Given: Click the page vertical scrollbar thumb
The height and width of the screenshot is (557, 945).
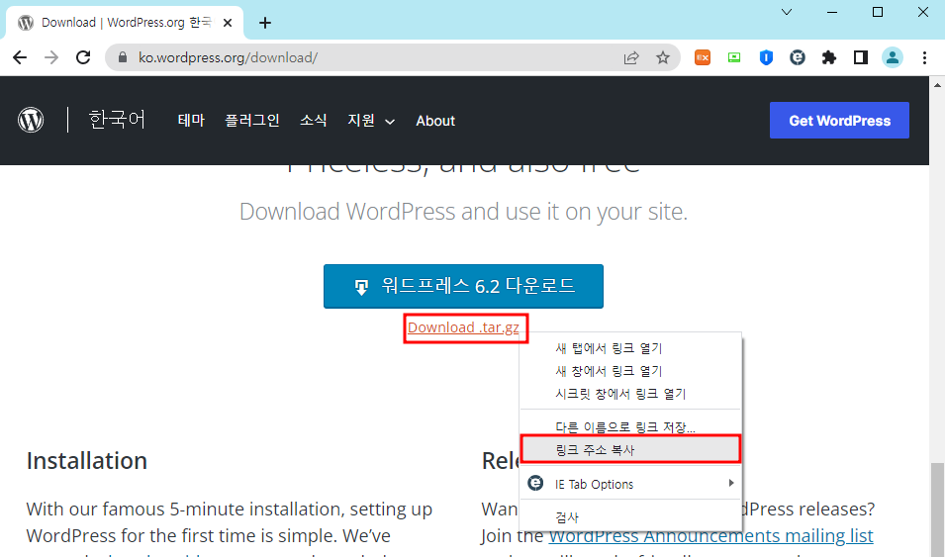Looking at the screenshot, I should (937, 510).
